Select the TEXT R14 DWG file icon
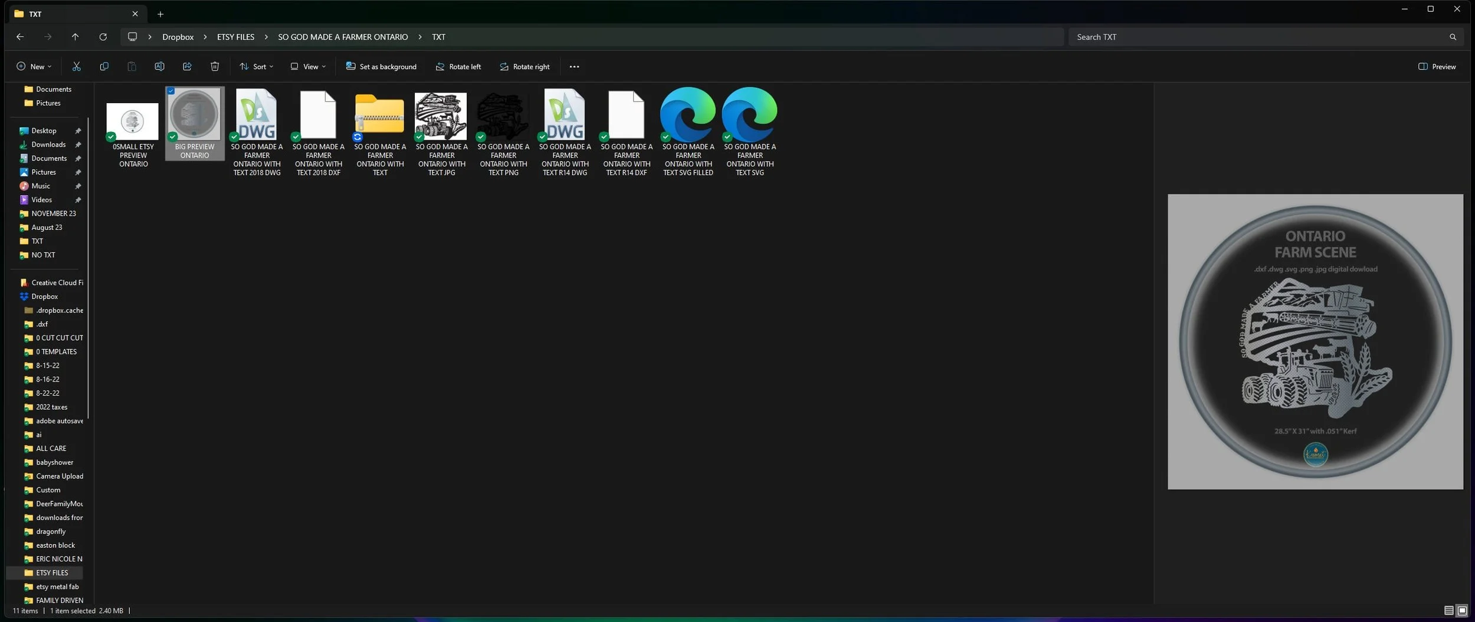The width and height of the screenshot is (1475, 622). pos(565,114)
